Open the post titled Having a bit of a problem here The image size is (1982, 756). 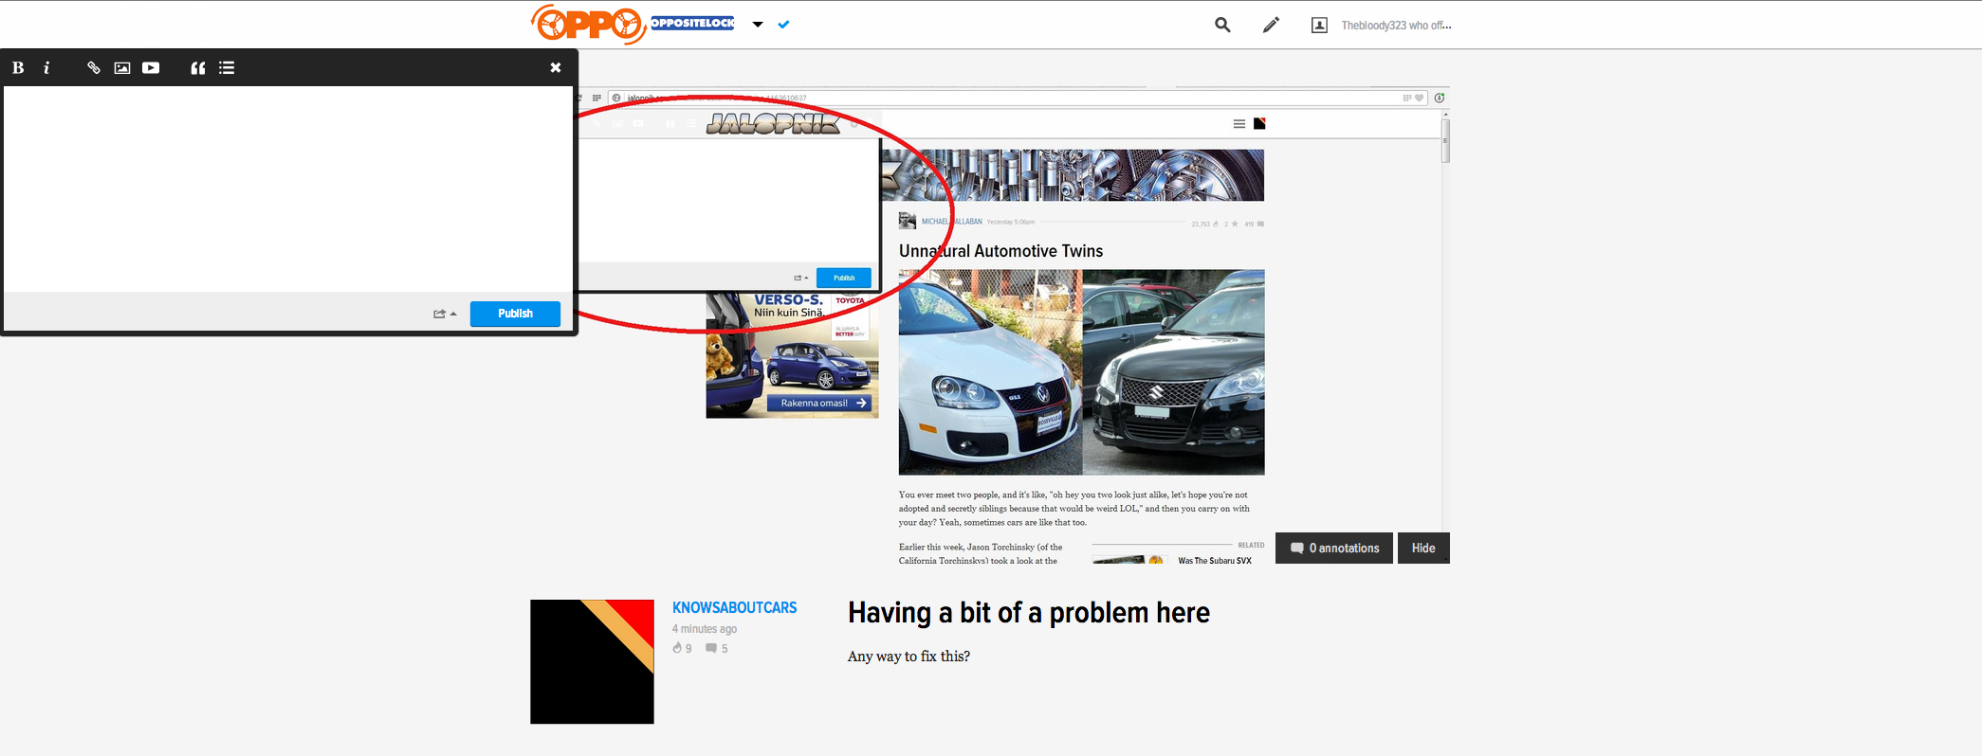pos(1028,613)
